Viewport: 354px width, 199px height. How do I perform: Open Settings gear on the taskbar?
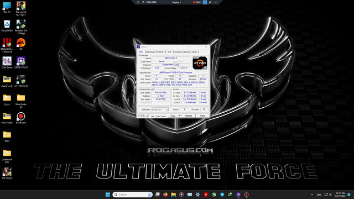198,195
